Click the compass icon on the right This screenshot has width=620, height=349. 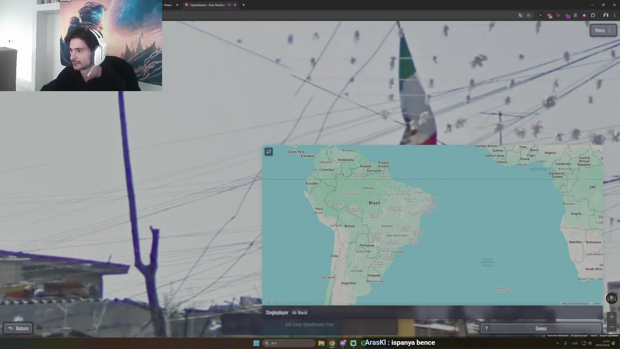(611, 298)
